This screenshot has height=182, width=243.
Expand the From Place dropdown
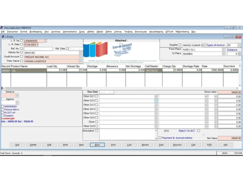(224, 50)
